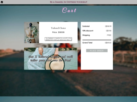Click the 'Tailored Choice' product title

[x=58, y=28]
